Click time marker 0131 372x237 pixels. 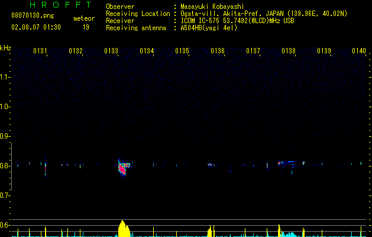pos(40,51)
